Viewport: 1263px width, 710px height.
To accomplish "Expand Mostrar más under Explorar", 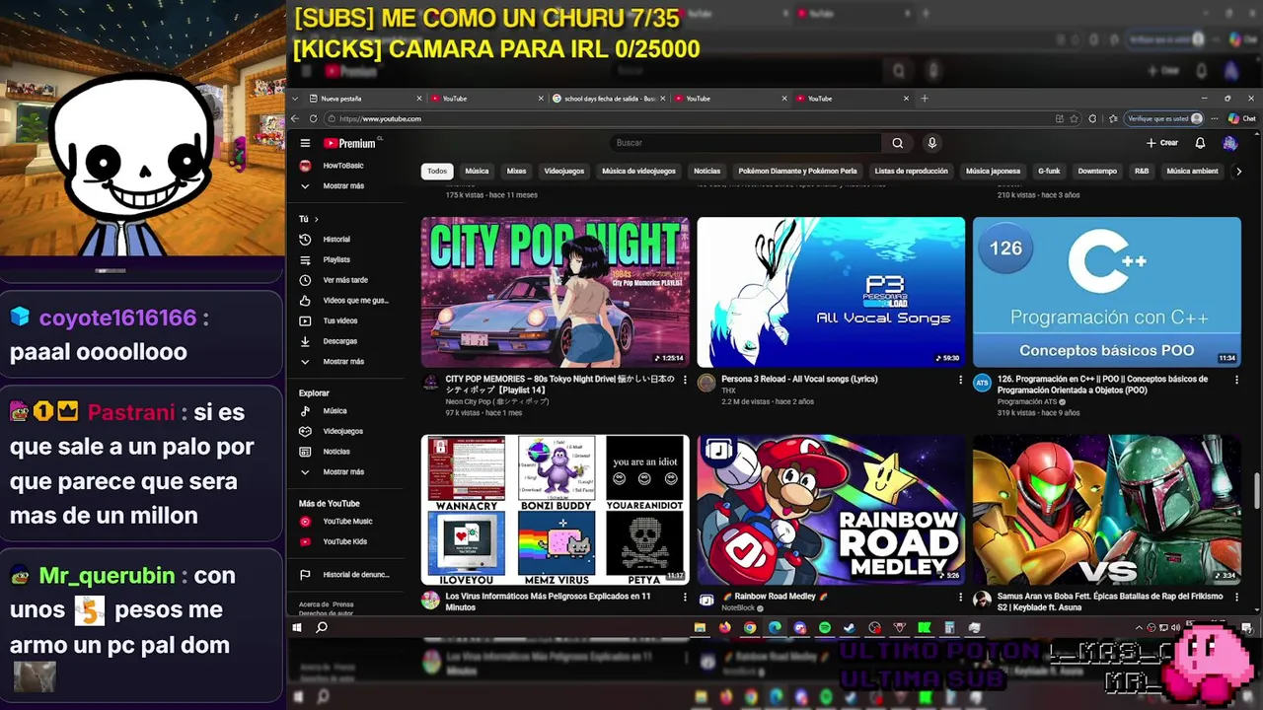I will point(343,471).
